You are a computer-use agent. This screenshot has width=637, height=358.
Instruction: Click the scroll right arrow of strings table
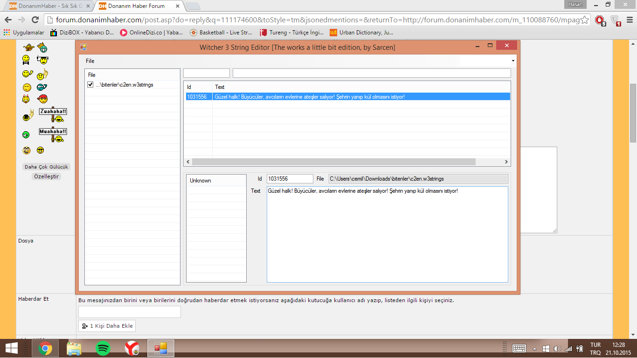pyautogui.click(x=506, y=162)
